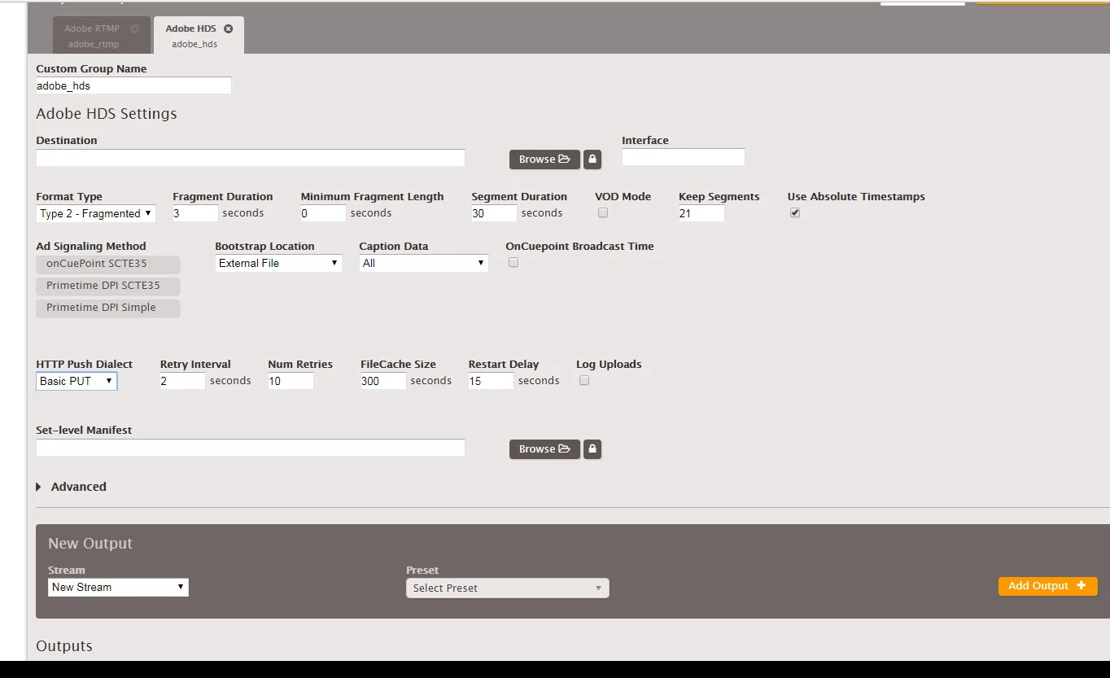This screenshot has width=1110, height=678.
Task: Click the New Output heading
Action: (90, 544)
